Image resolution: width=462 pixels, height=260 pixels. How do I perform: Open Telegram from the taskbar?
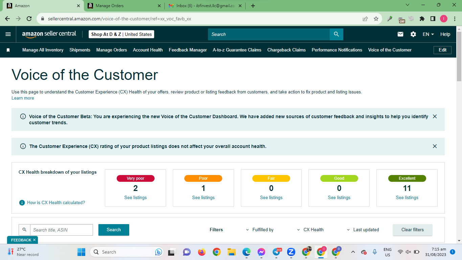(x=276, y=252)
